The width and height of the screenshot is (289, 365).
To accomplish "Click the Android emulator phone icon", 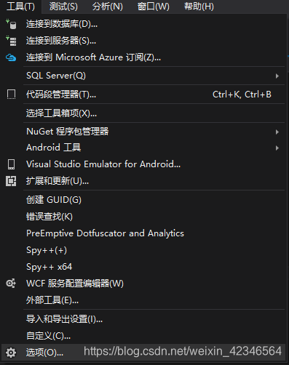I will point(11,164).
